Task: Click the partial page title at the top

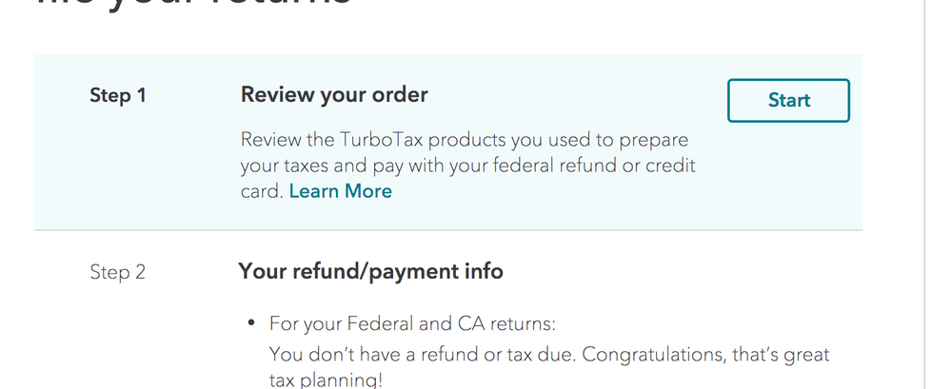Action: tap(192, 6)
